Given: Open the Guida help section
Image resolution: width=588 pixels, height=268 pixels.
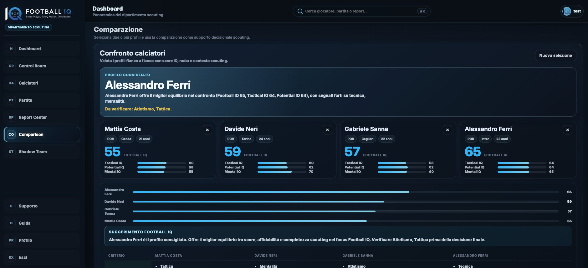Looking at the screenshot, I should tap(42, 223).
